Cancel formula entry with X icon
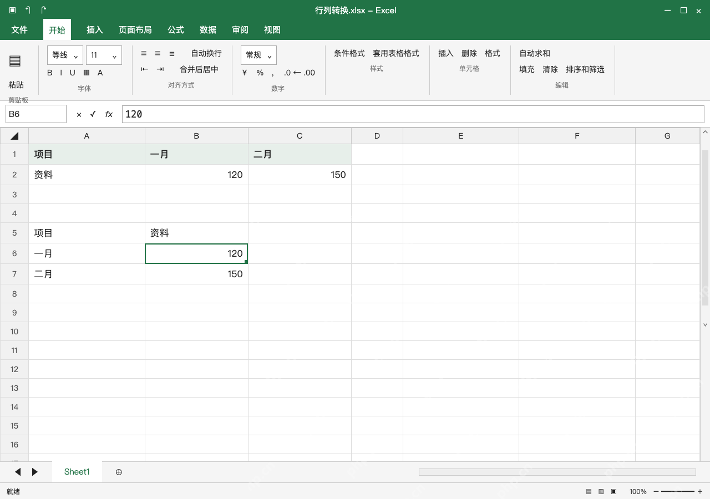This screenshot has height=499, width=710. 79,114
